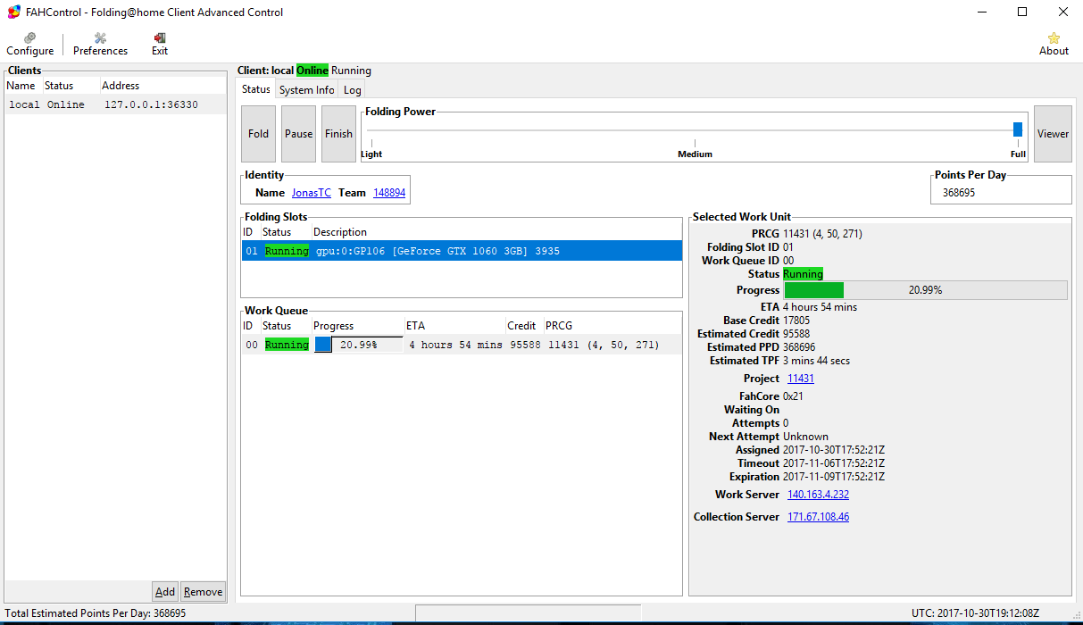Open the team 148894 link
The height and width of the screenshot is (625, 1083).
(x=389, y=193)
